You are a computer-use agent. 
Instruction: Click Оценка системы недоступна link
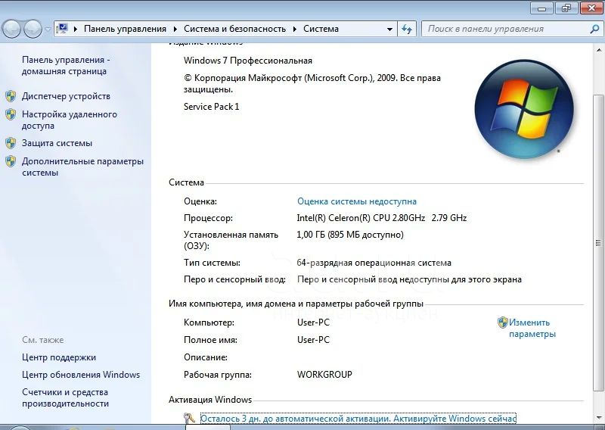[x=357, y=201]
